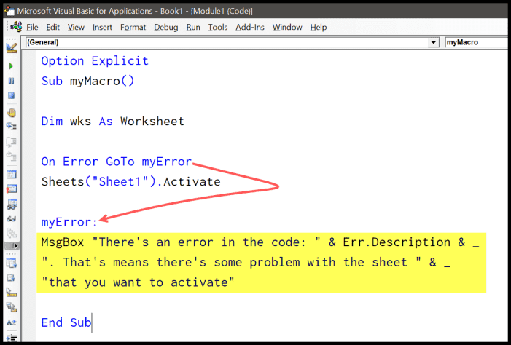The height and width of the screenshot is (345, 511).
Task: Open the Tools menu
Action: point(218,28)
